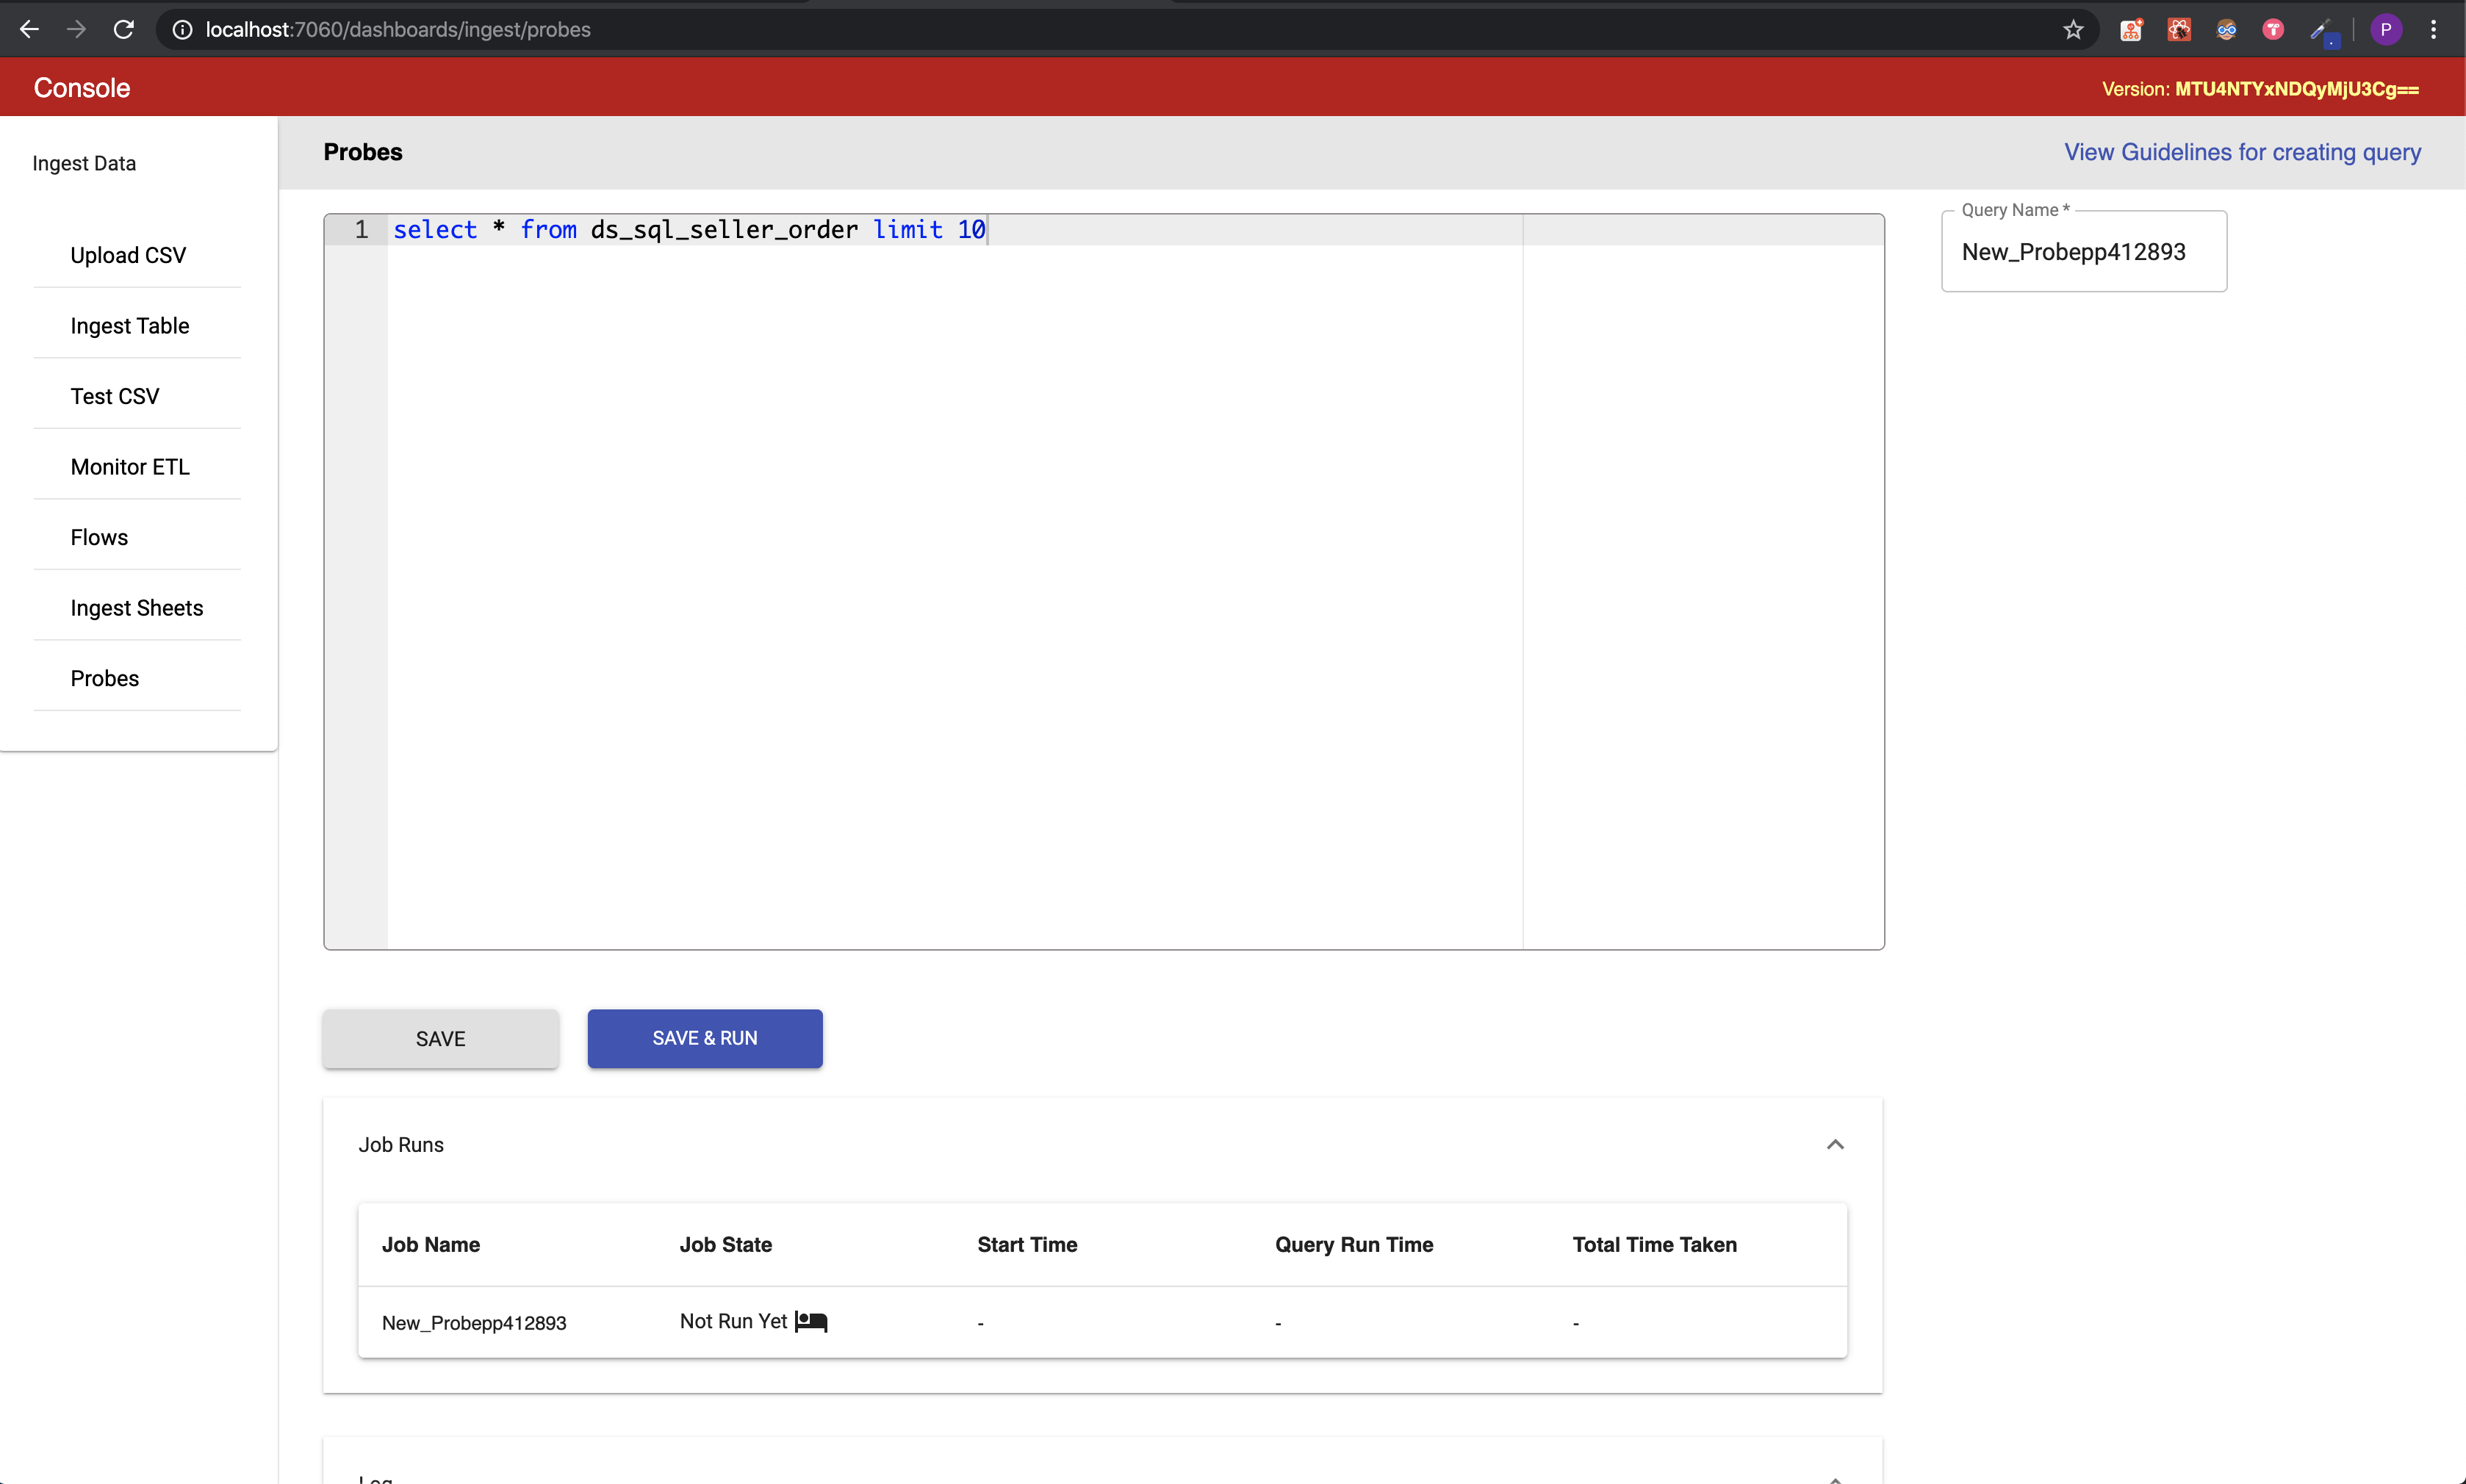
Task: Click the SAVE button
Action: coord(440,1038)
